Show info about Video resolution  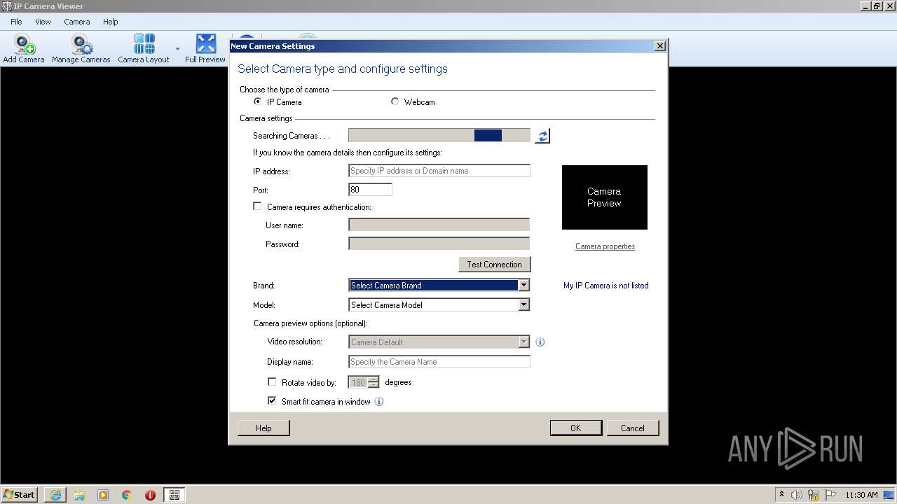tap(540, 342)
